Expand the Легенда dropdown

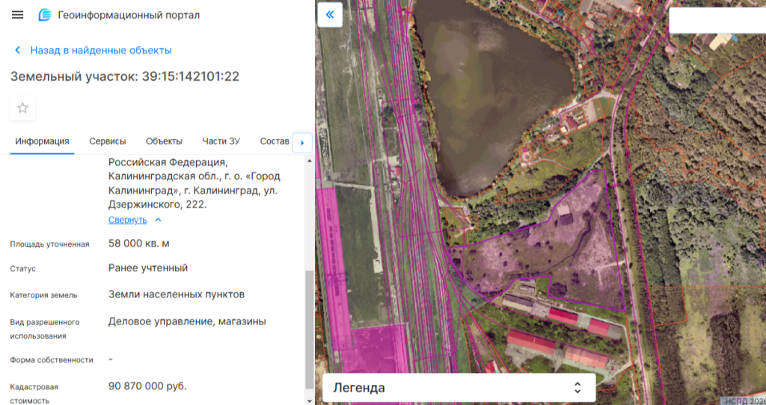[x=459, y=388]
